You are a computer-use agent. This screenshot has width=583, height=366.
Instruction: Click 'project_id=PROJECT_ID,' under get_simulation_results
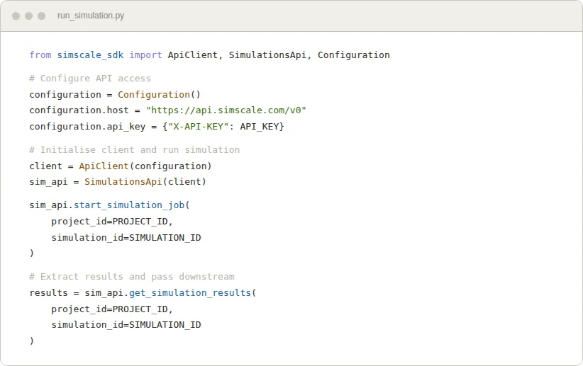[112, 309]
